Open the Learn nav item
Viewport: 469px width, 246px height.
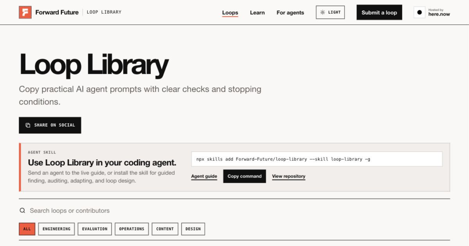point(257,12)
